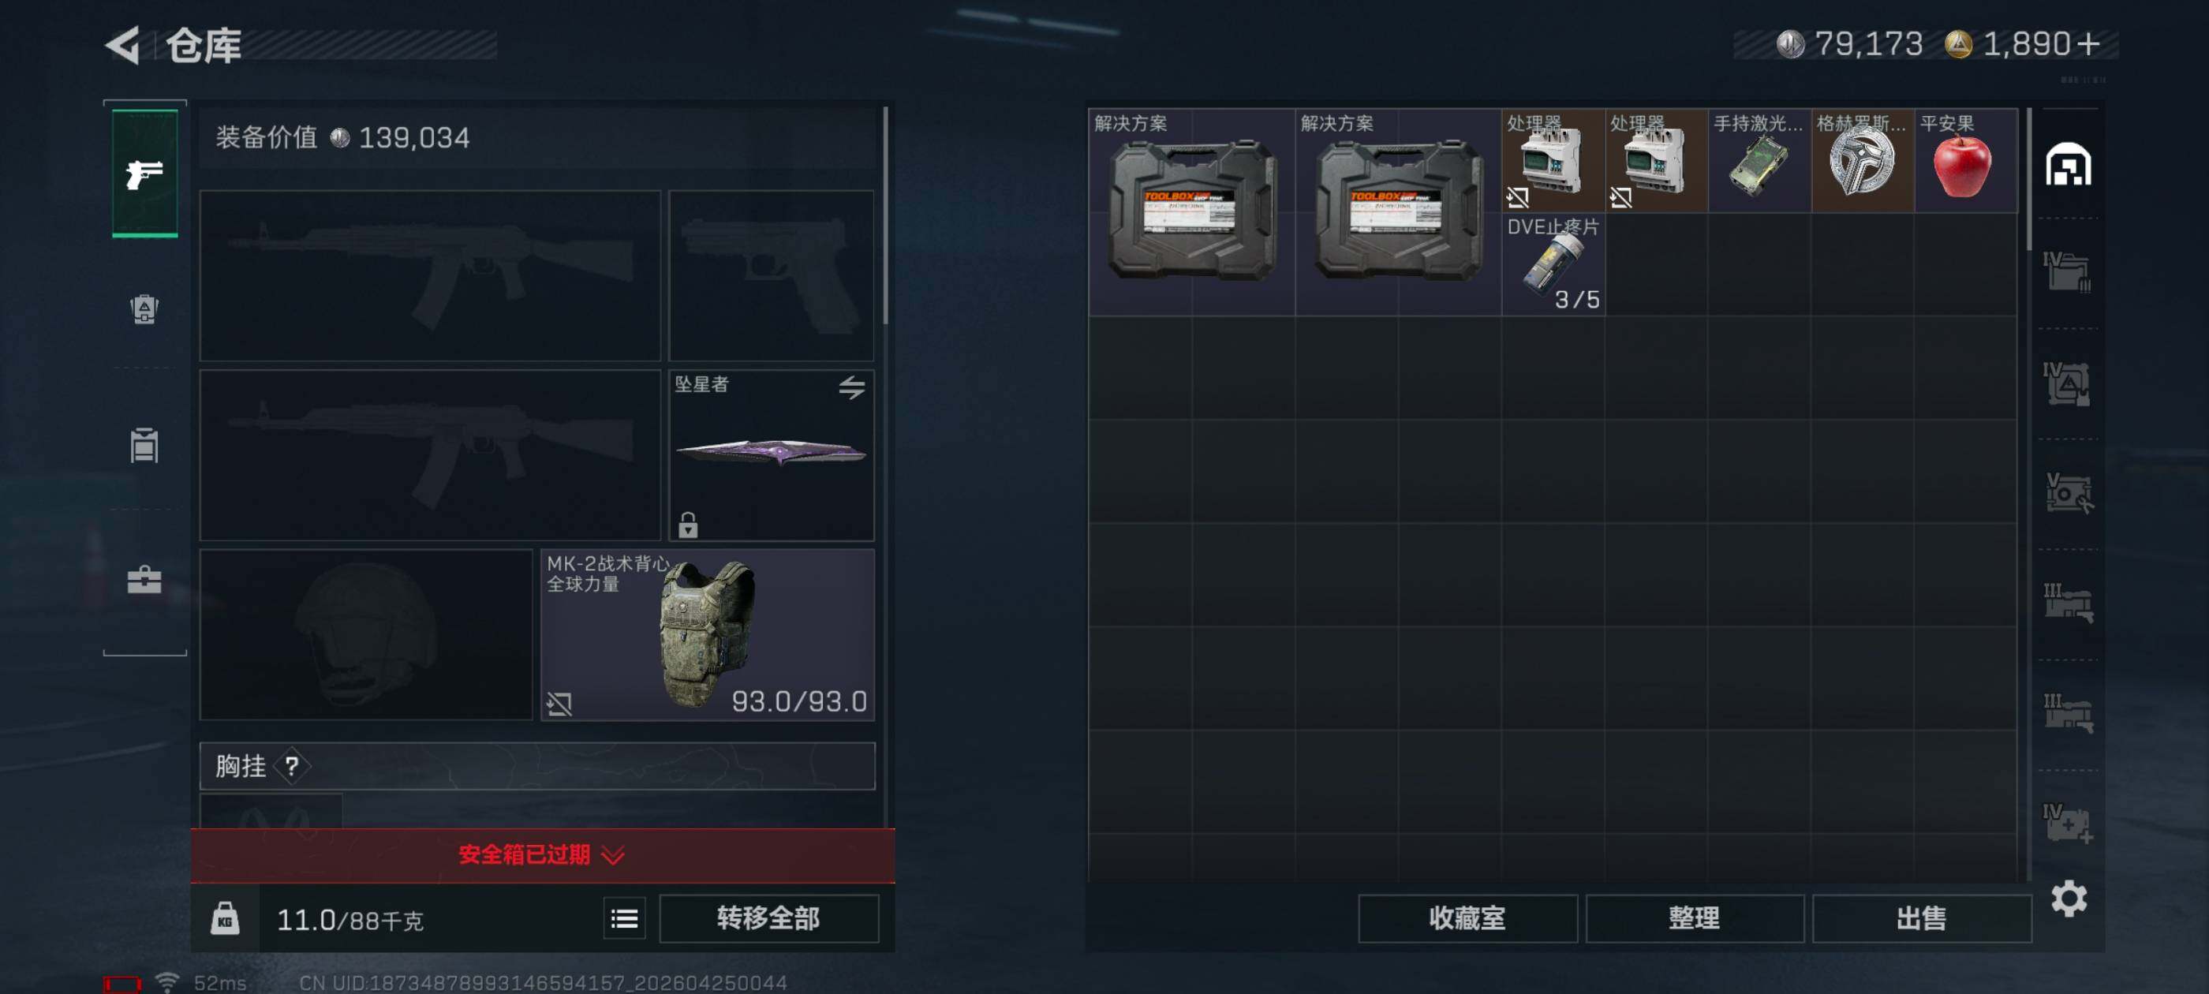
Task: Swap the 坠星者 knife using swap arrows
Action: [x=850, y=387]
